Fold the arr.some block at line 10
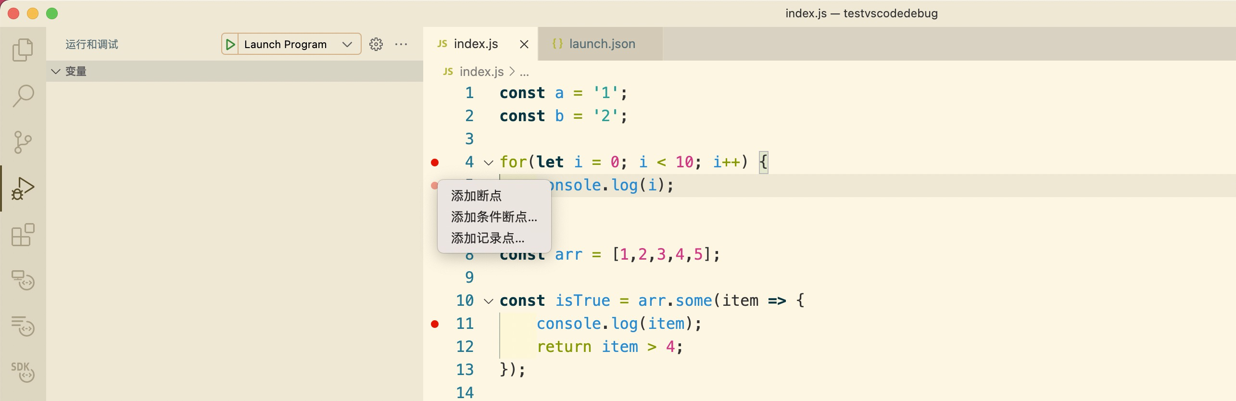The width and height of the screenshot is (1236, 401). 489,301
